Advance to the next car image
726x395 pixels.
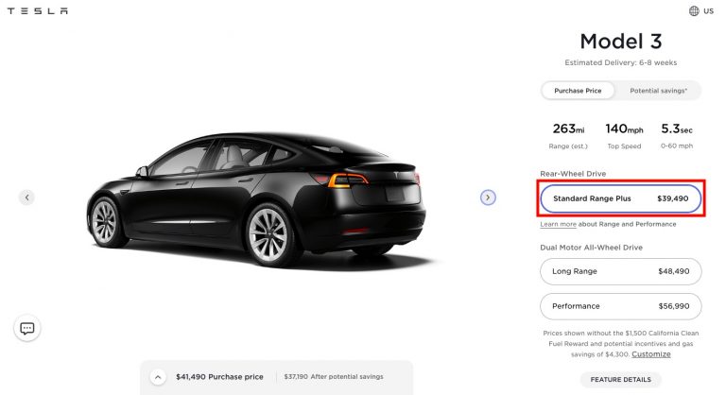488,197
